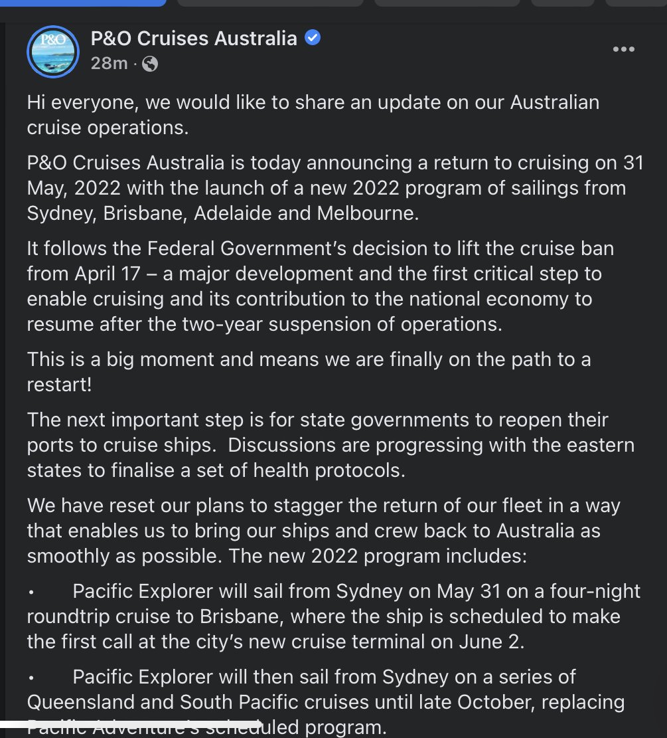Open the P&O Cruises Australia profile picture

pyautogui.click(x=53, y=52)
